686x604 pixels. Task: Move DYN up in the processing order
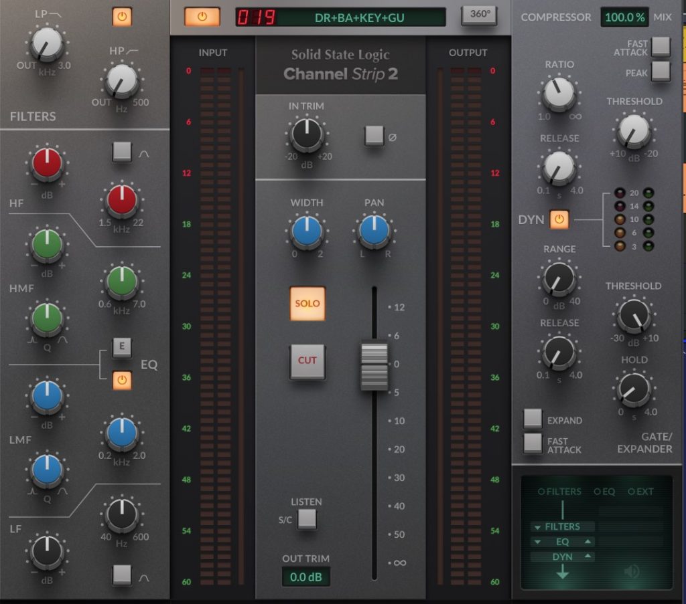tap(588, 557)
